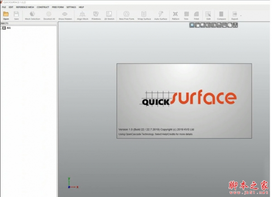Launch the Align Mesh tool

(83, 15)
